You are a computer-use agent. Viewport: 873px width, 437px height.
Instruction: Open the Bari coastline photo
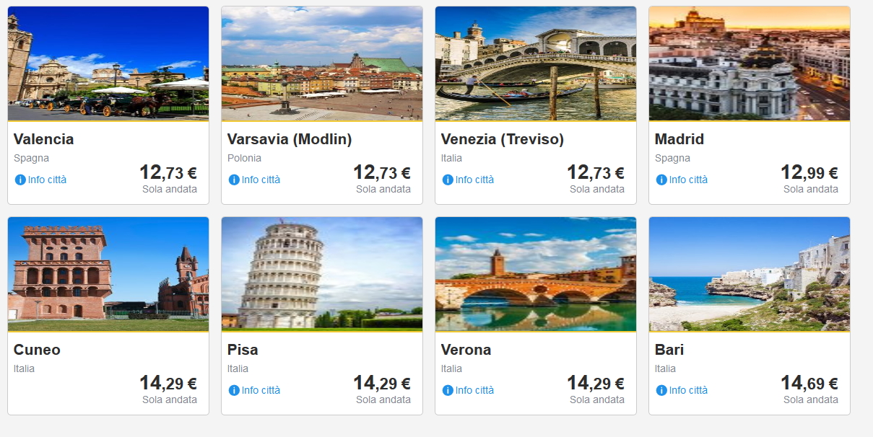coord(750,274)
